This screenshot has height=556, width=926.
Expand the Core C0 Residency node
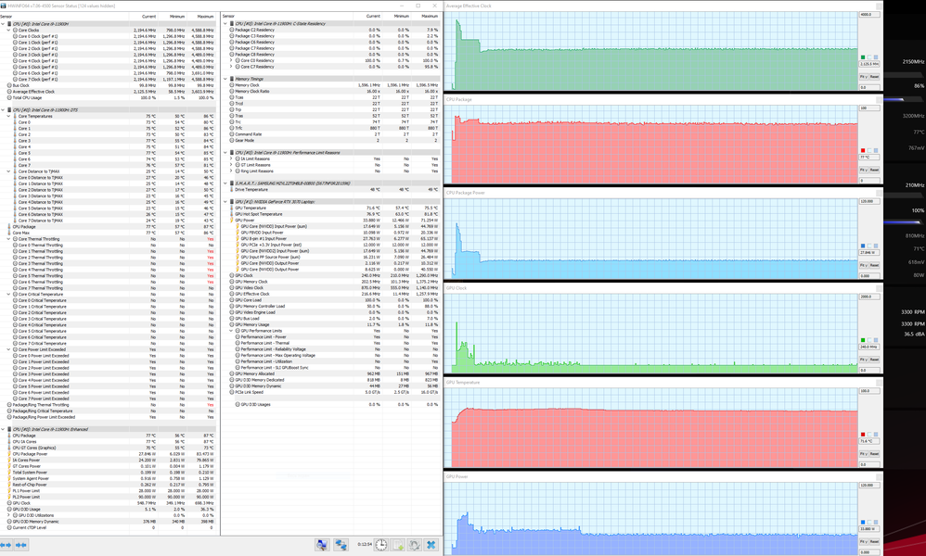(x=232, y=60)
